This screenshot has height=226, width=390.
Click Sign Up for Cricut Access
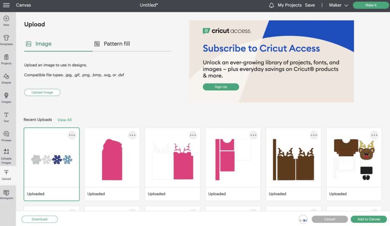[221, 87]
